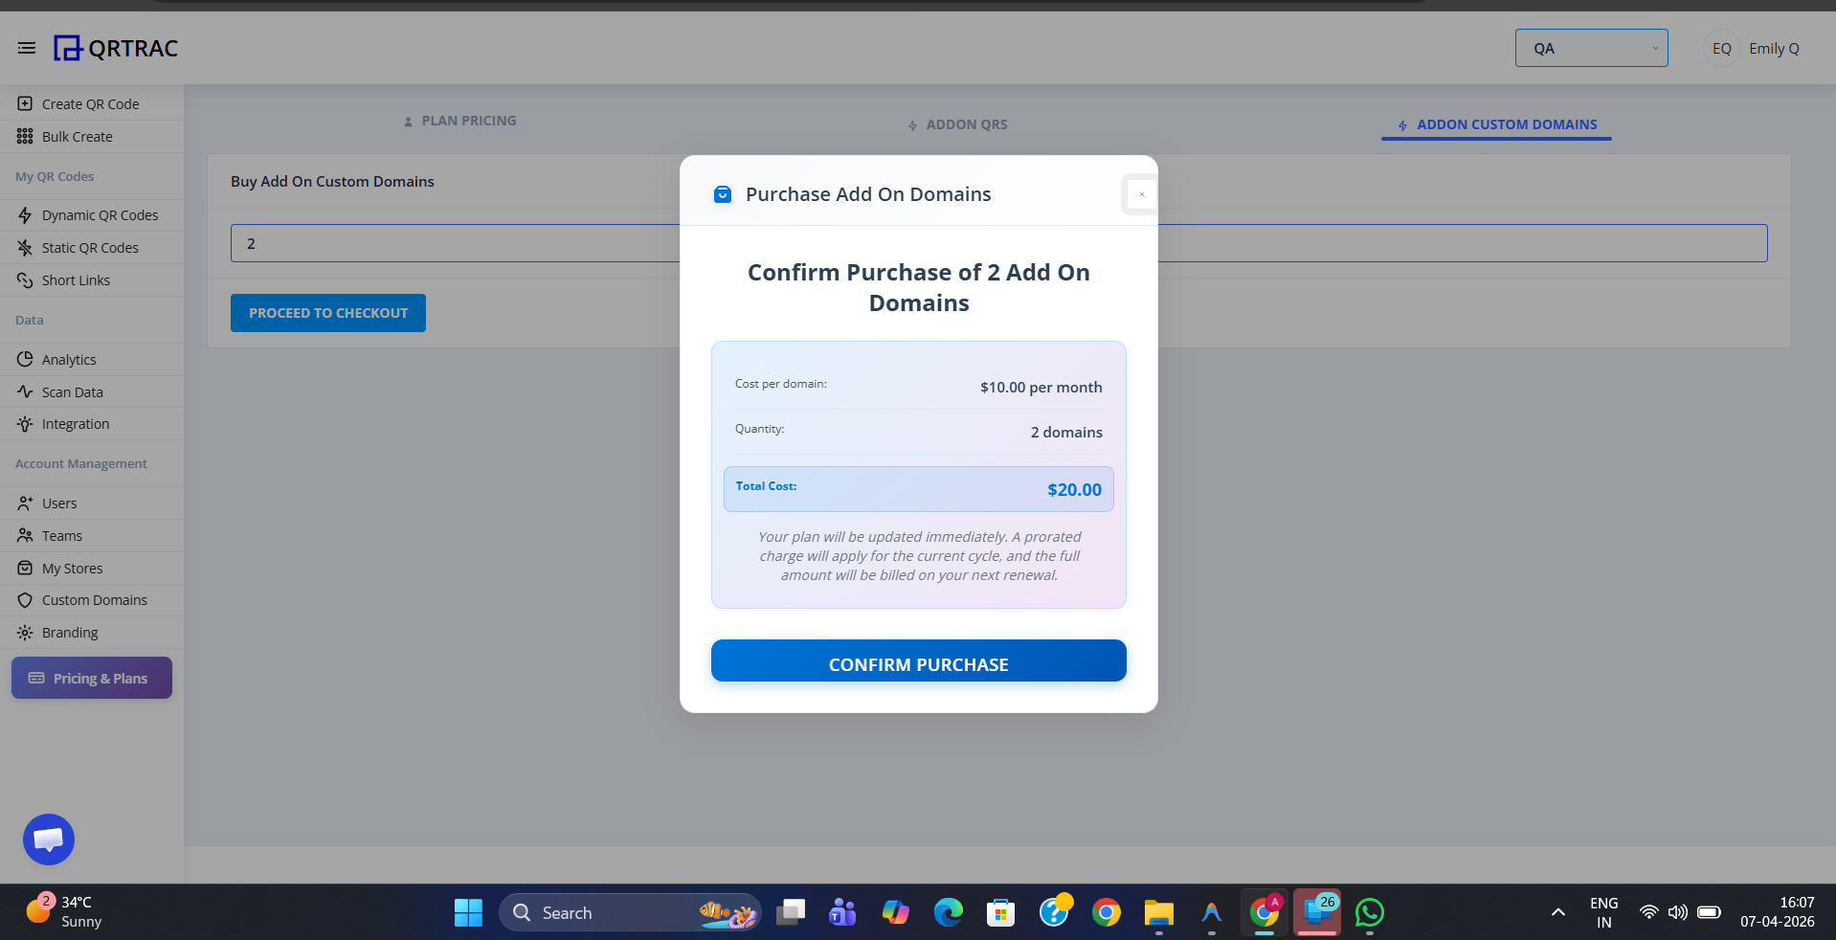Click Confirm Purchase button
The height and width of the screenshot is (940, 1836).
pyautogui.click(x=917, y=662)
